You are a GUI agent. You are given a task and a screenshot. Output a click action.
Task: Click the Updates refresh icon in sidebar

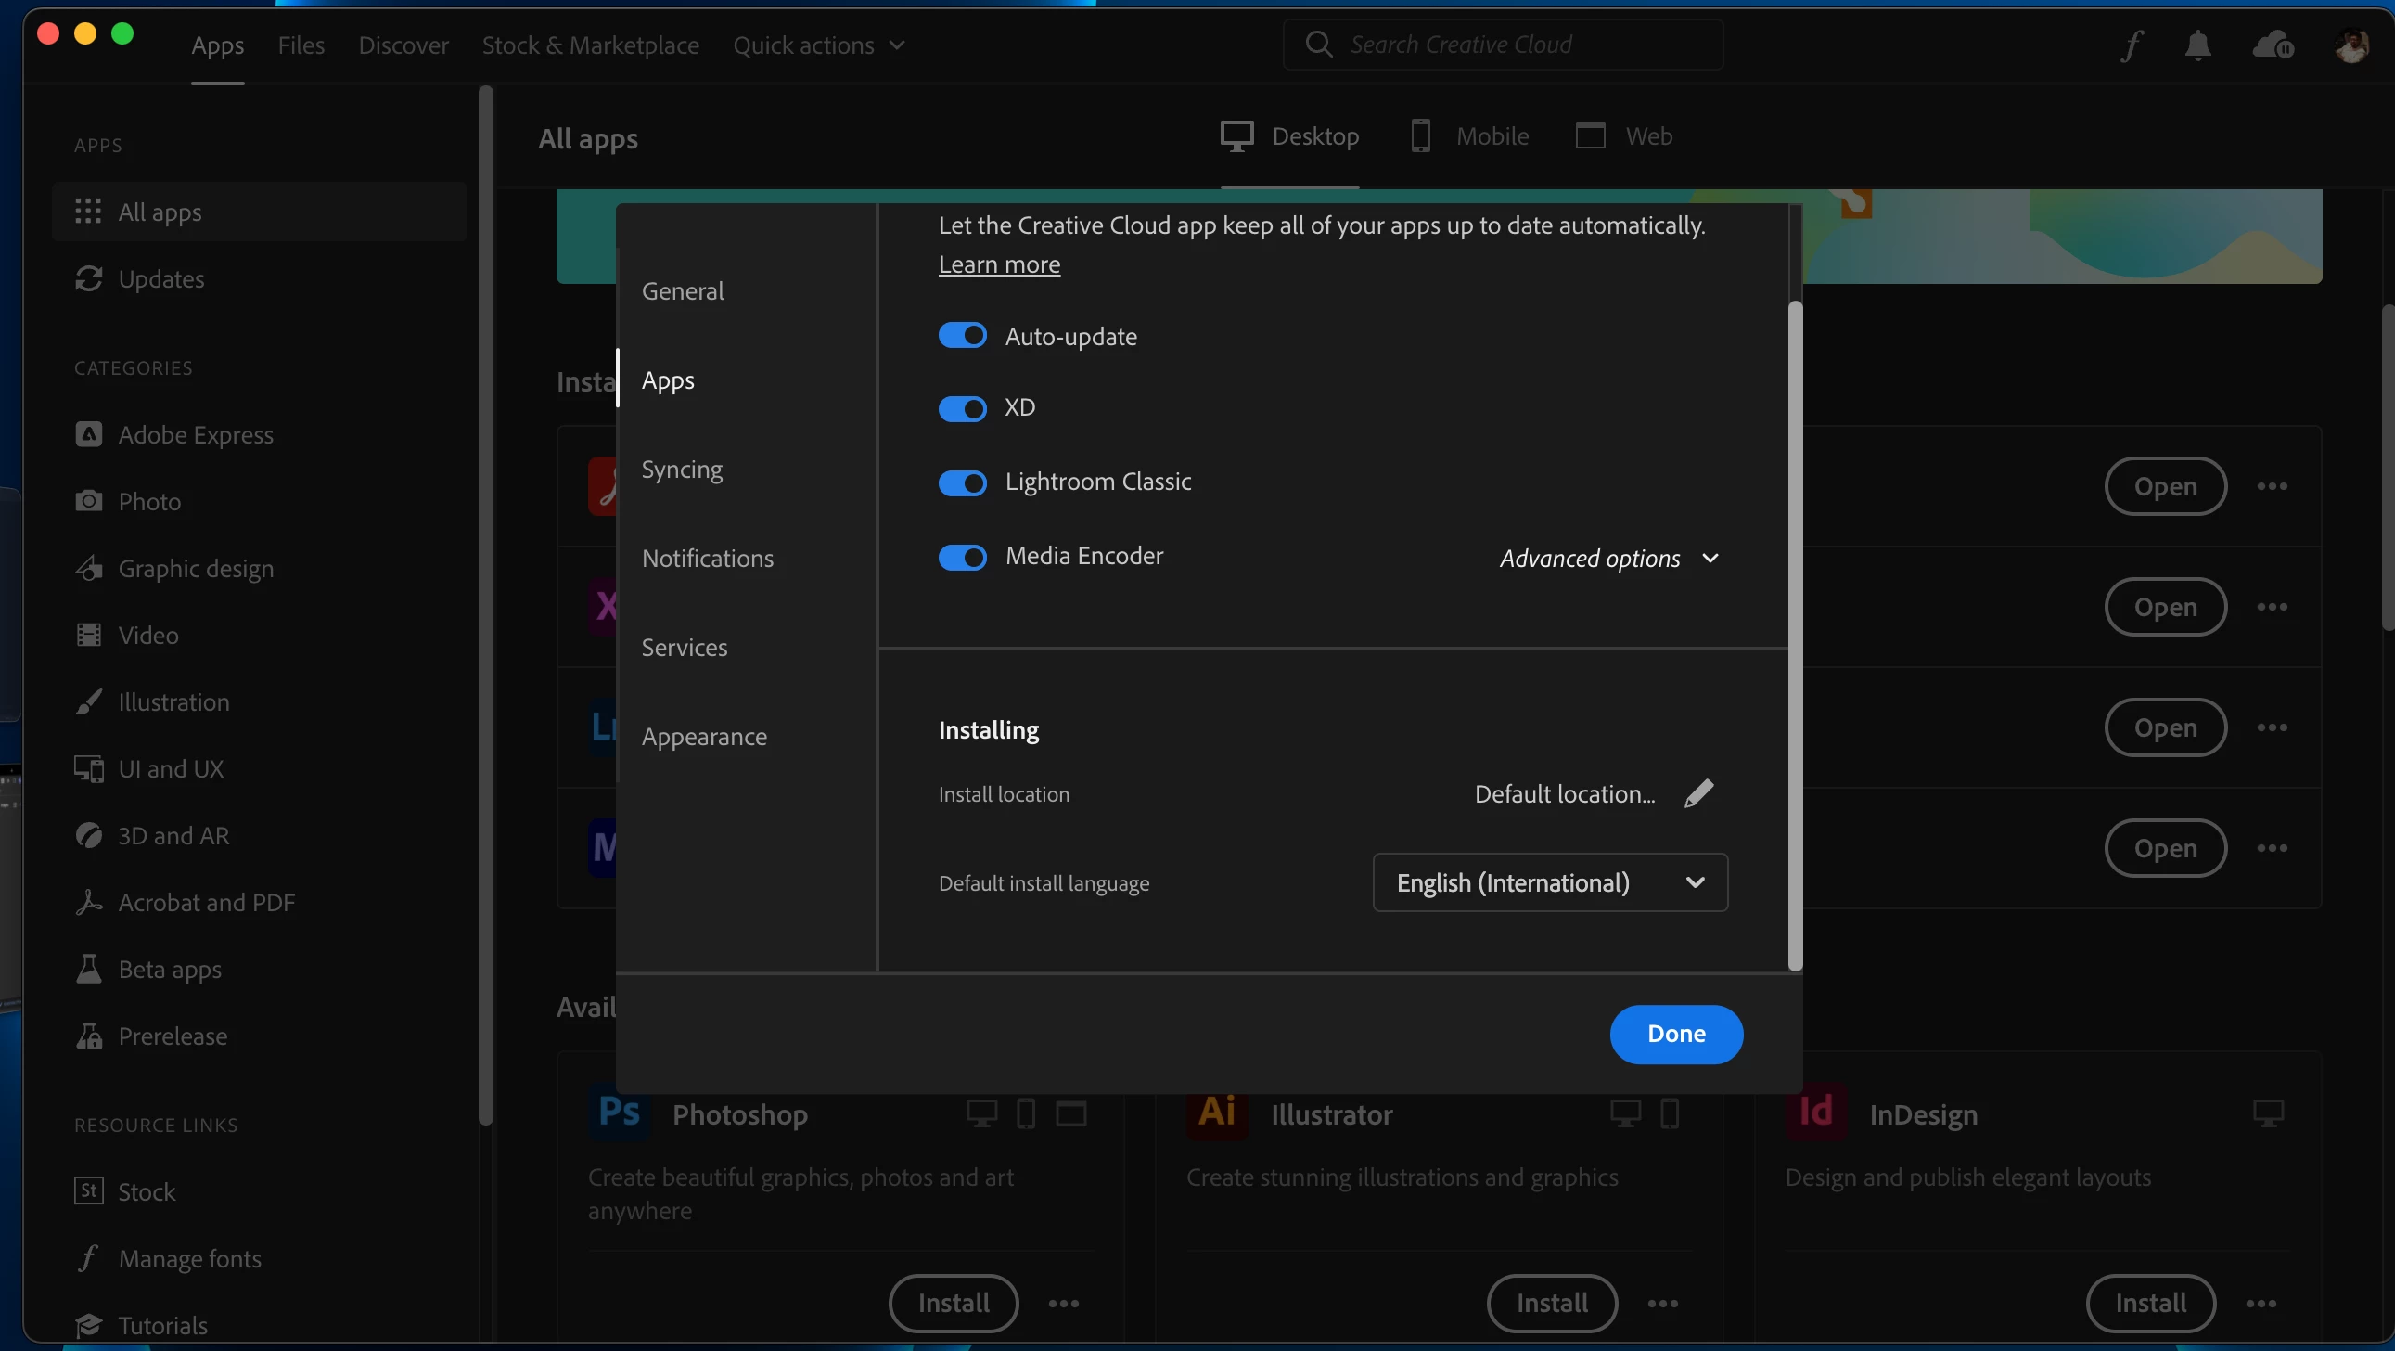click(88, 279)
